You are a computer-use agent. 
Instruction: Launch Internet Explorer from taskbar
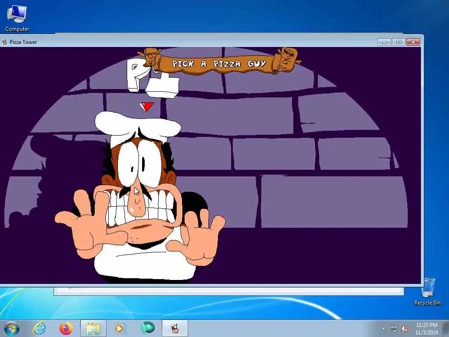coord(39,328)
